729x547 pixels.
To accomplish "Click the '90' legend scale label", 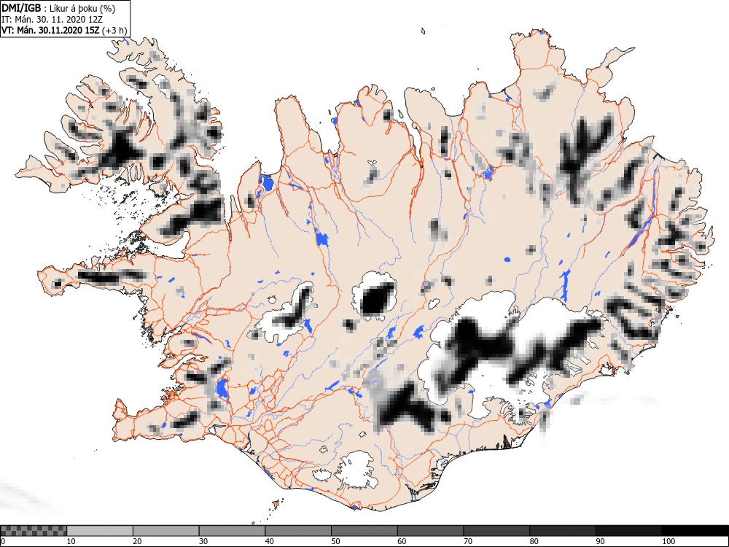I will click(600, 541).
